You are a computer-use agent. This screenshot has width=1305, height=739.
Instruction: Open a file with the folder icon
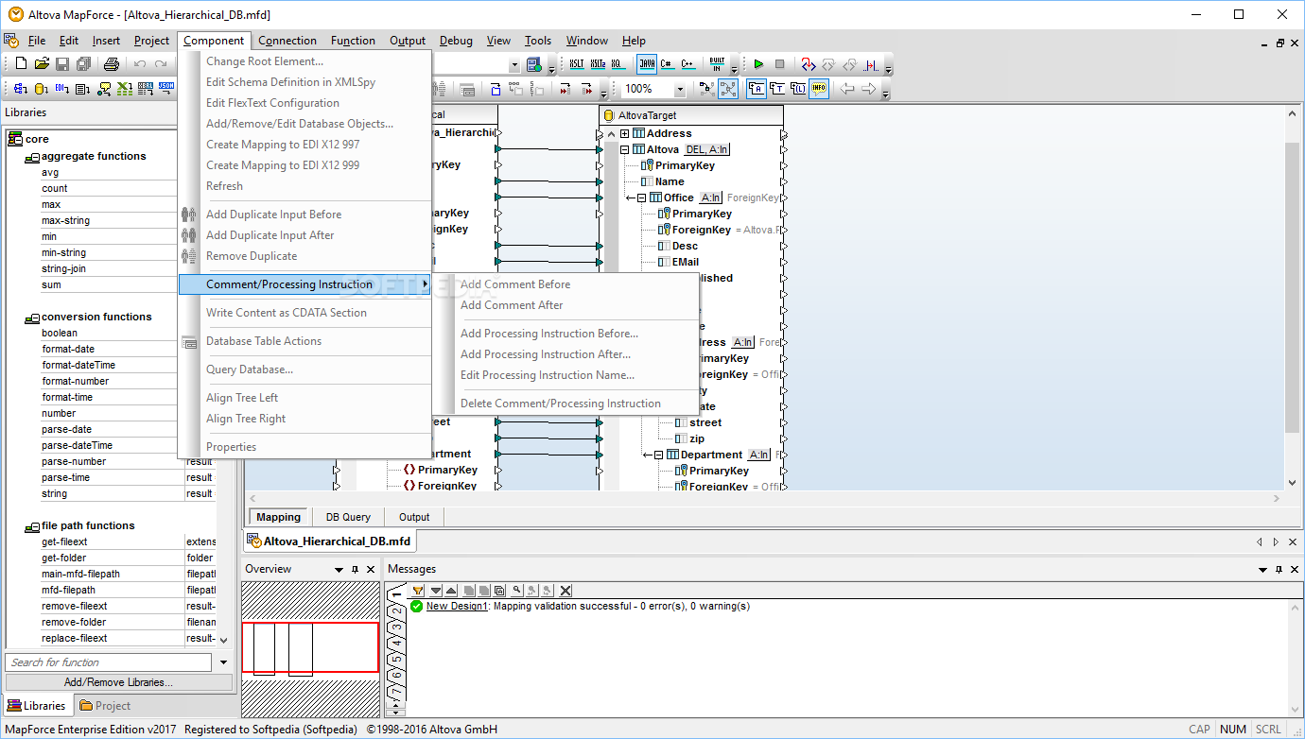click(x=42, y=63)
